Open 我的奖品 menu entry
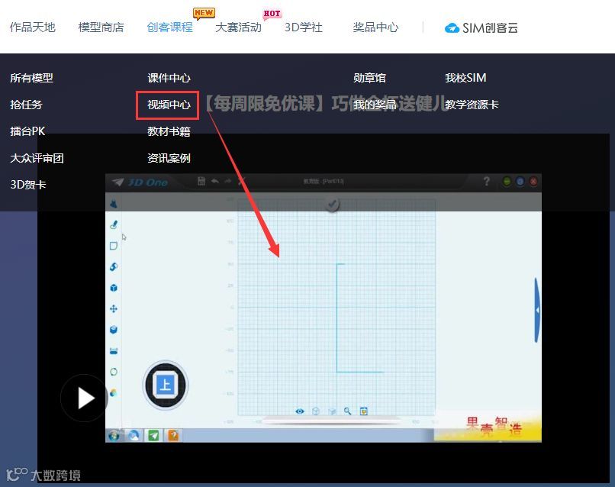615x487 pixels. click(x=375, y=105)
